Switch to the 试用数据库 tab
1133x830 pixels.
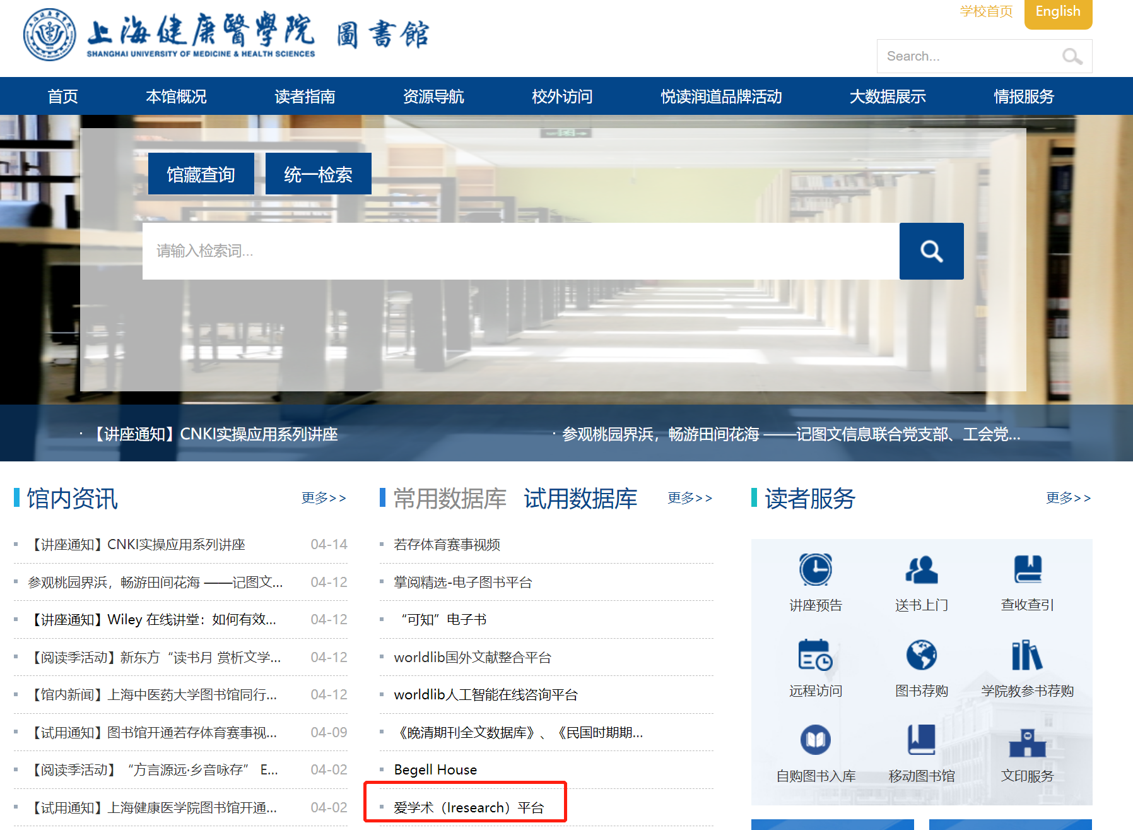580,499
